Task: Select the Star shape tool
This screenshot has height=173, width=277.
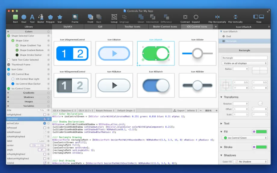Action: point(60,19)
